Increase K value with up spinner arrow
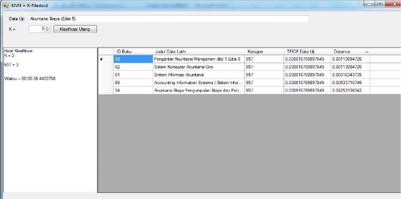The image size is (401, 199). coord(48,27)
